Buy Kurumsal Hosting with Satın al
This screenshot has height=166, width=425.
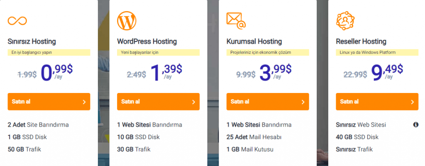click(268, 102)
